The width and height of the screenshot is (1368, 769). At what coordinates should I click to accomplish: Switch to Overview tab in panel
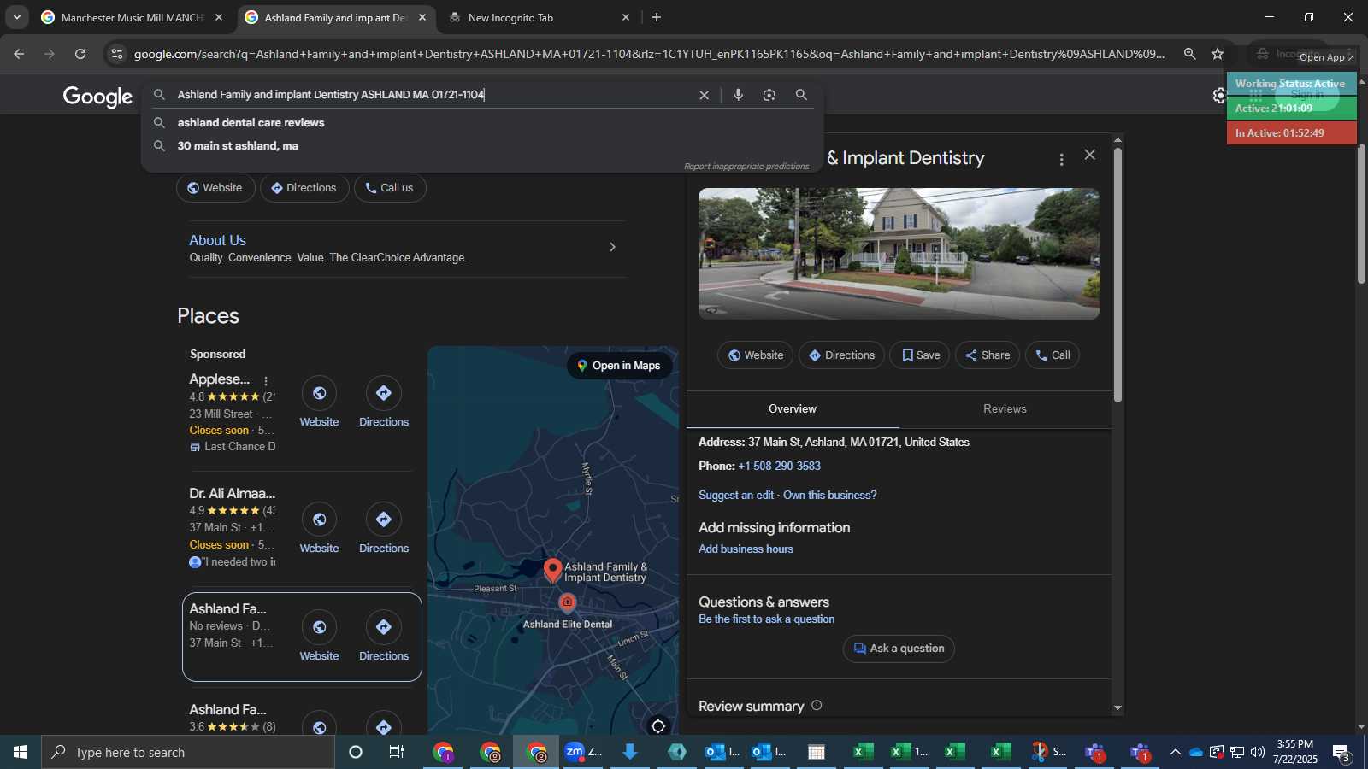coord(793,409)
